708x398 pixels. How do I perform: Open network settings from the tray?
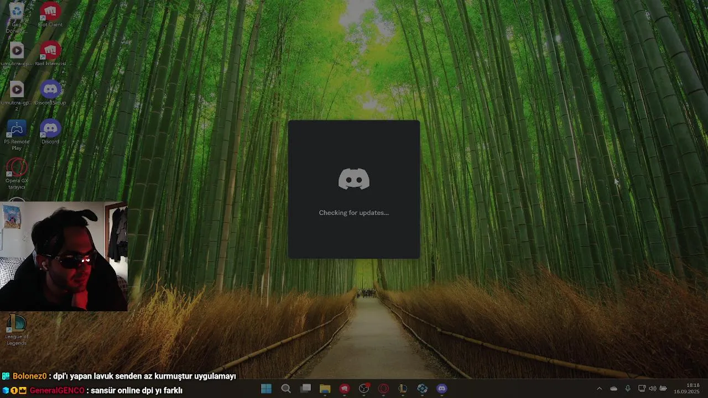pos(642,389)
